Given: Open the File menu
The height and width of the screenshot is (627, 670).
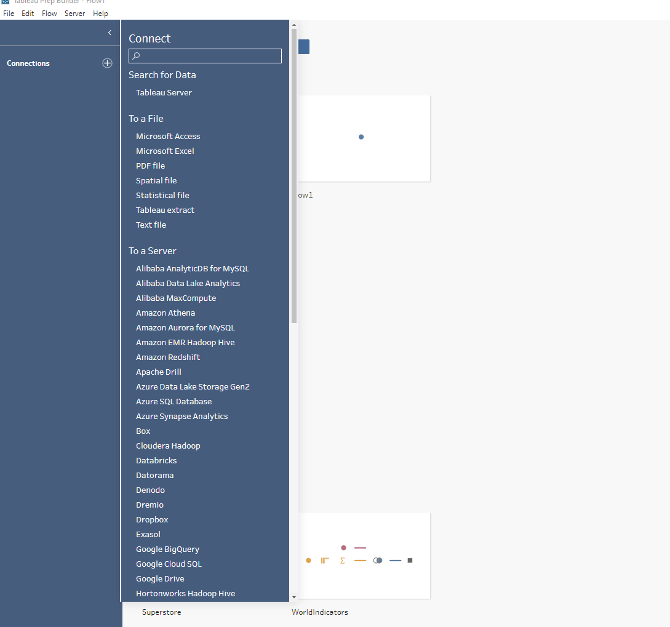Looking at the screenshot, I should [x=9, y=14].
